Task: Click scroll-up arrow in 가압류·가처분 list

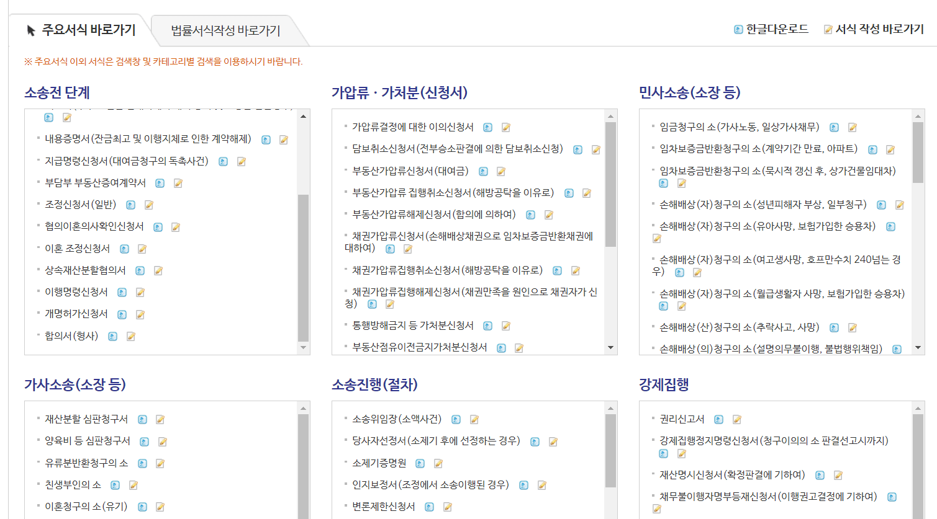Action: click(610, 116)
